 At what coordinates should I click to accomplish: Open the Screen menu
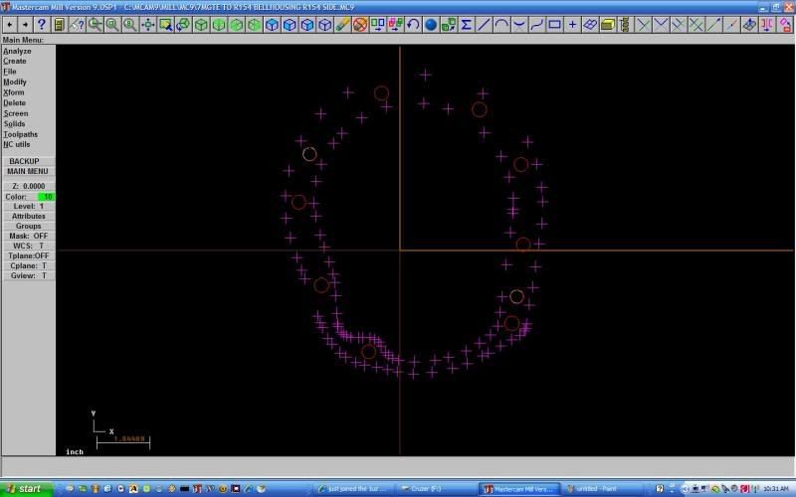[x=16, y=113]
